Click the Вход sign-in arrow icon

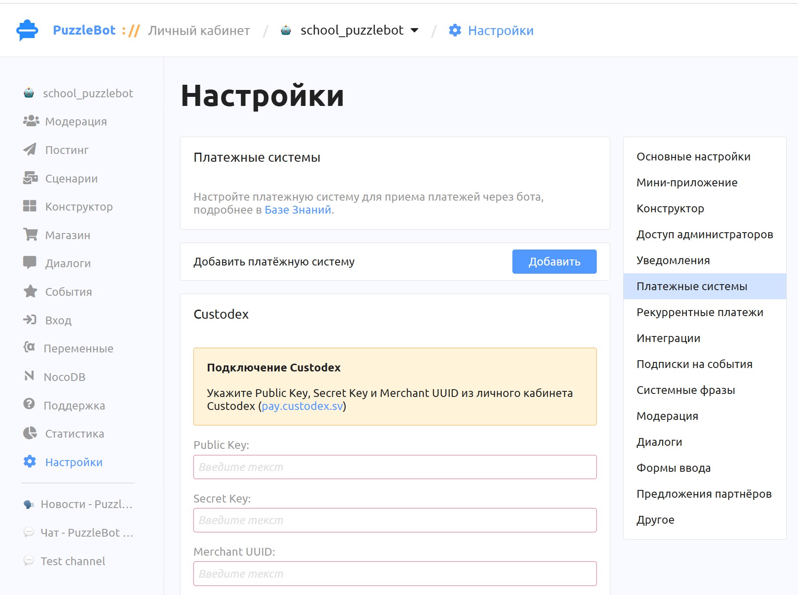tap(30, 320)
